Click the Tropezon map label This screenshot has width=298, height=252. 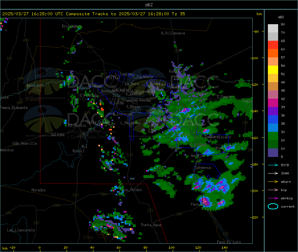point(129,100)
